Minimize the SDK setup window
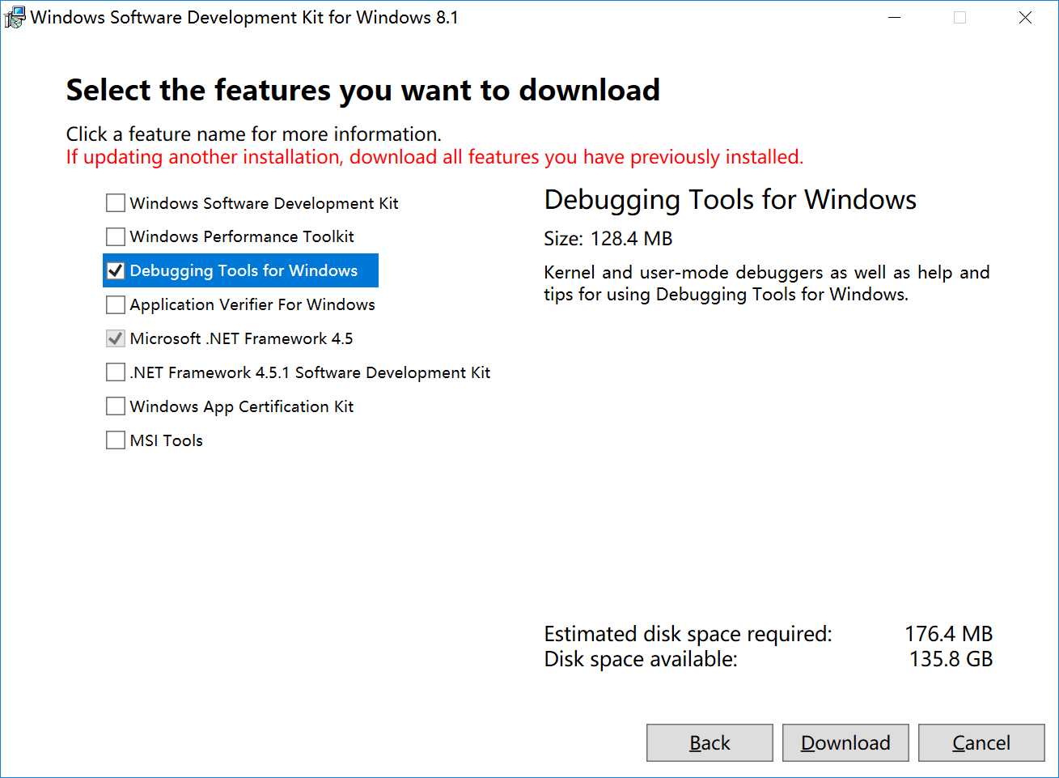1059x778 pixels. click(x=894, y=18)
